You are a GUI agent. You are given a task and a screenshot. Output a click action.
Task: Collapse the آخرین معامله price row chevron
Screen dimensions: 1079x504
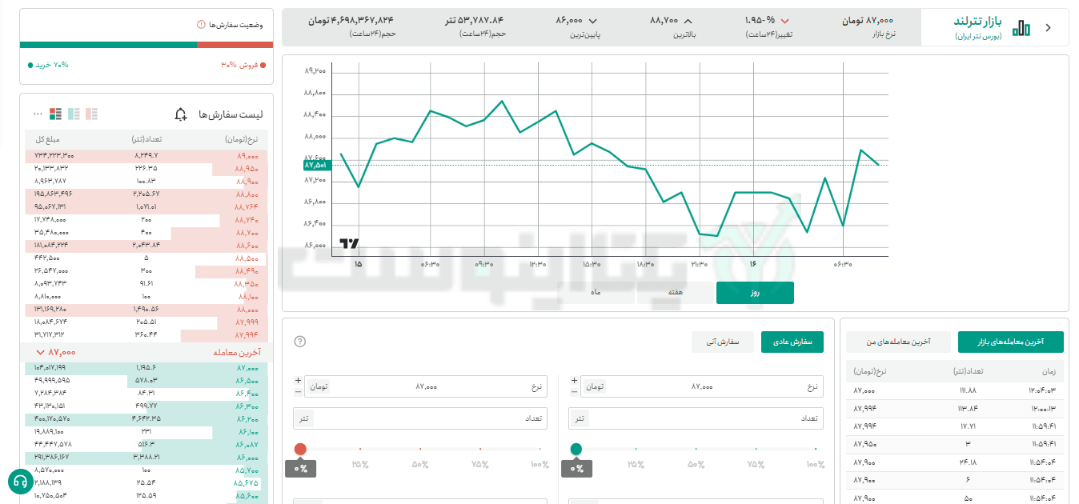pos(42,352)
